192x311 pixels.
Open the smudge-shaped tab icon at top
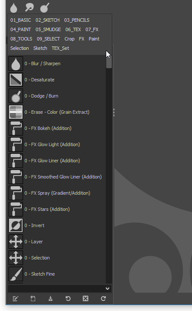[29, 7]
